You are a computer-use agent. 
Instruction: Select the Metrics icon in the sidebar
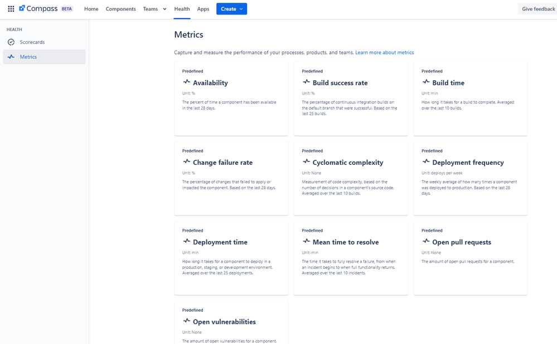coord(11,56)
